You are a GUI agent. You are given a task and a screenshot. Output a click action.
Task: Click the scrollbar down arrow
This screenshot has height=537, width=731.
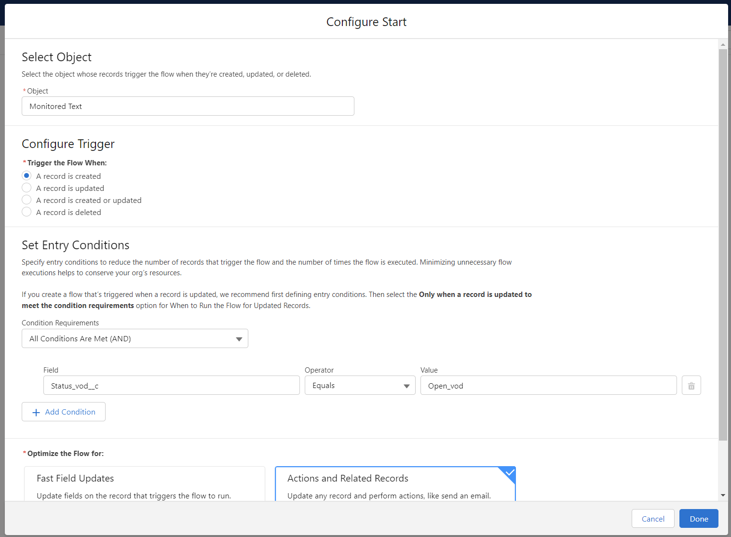(x=723, y=495)
